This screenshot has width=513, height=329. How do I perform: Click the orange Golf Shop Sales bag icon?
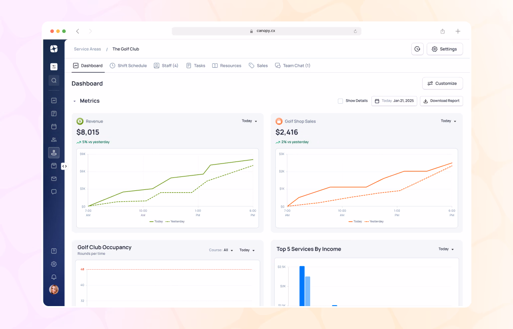[279, 121]
